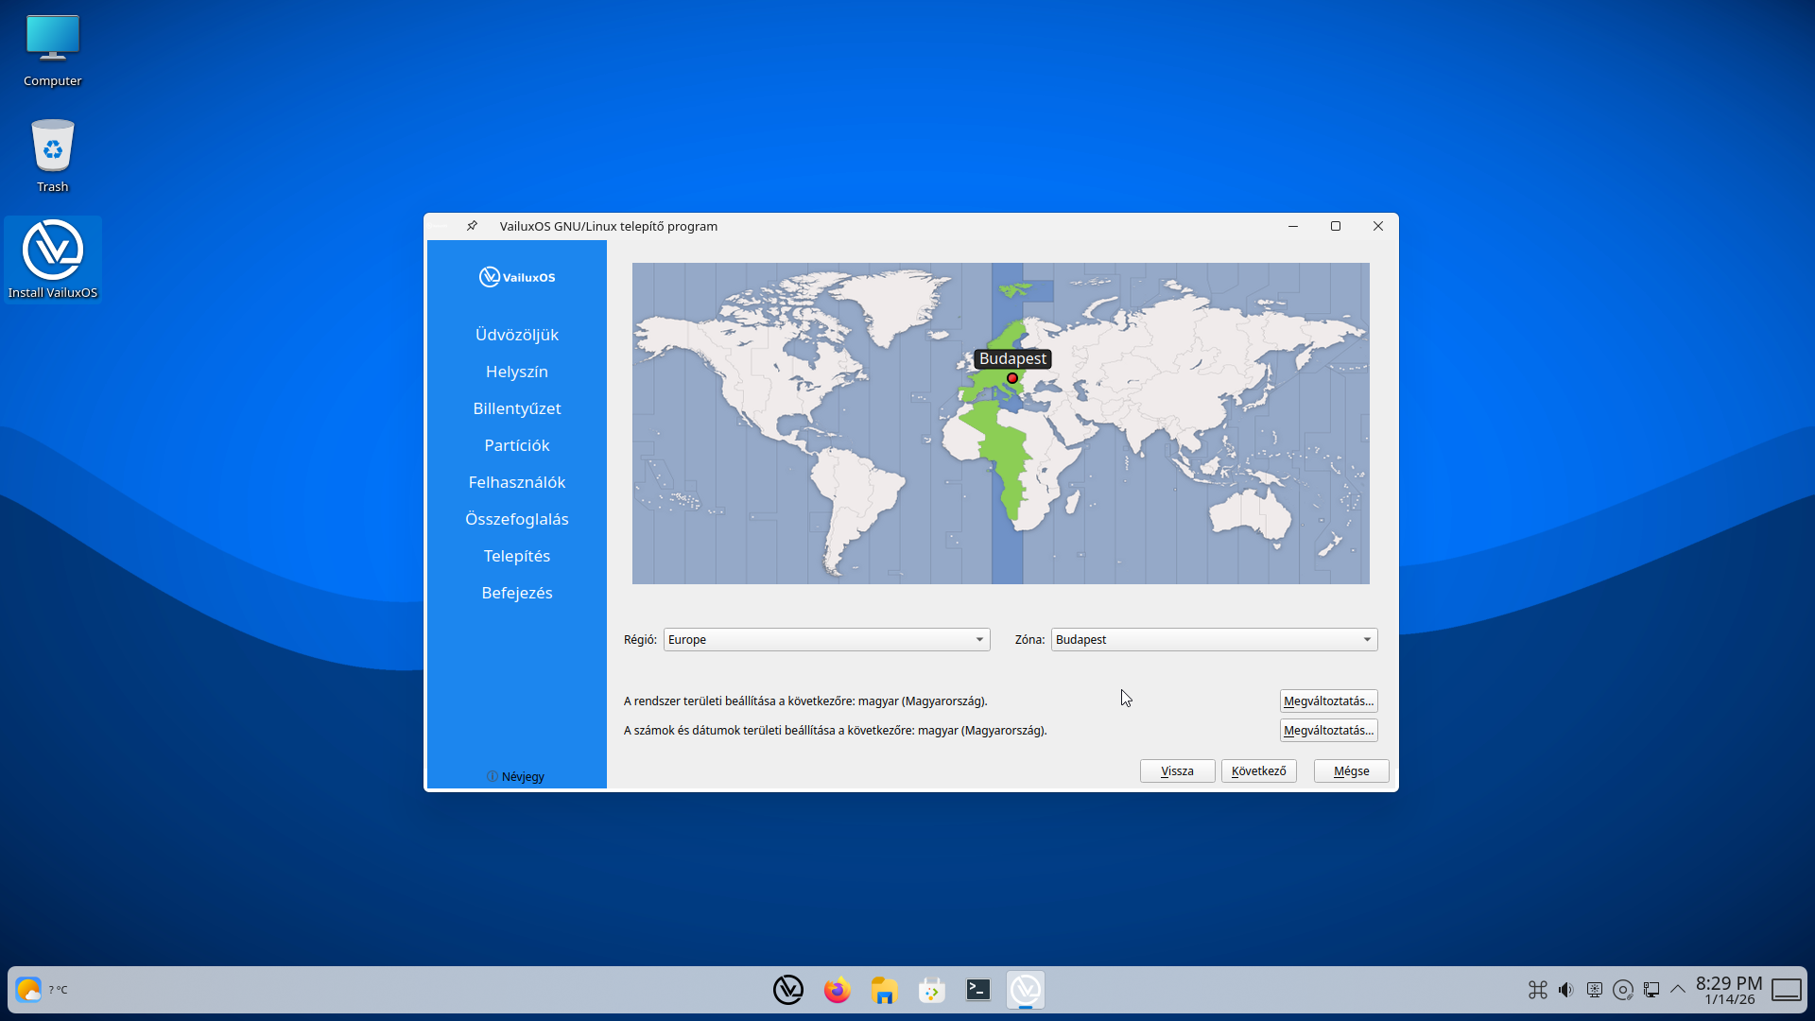Image resolution: width=1815 pixels, height=1021 pixels.
Task: Open the terminal from the taskbar
Action: [x=978, y=990]
